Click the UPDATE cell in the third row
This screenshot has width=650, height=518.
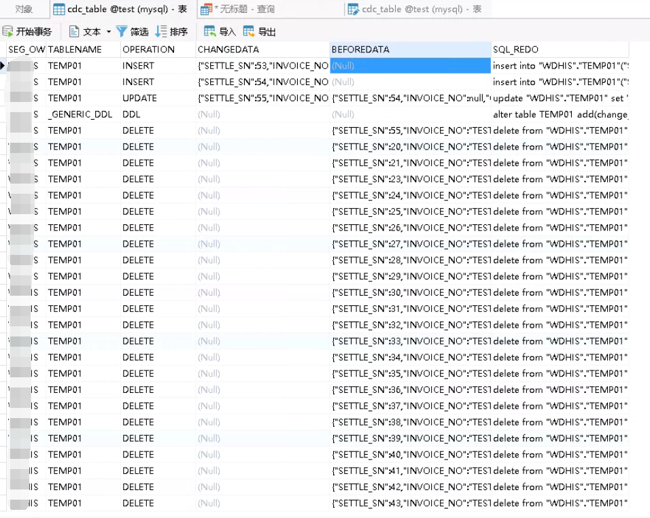click(141, 98)
